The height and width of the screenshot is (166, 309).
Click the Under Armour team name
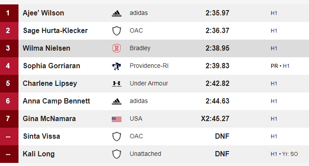[149, 83]
